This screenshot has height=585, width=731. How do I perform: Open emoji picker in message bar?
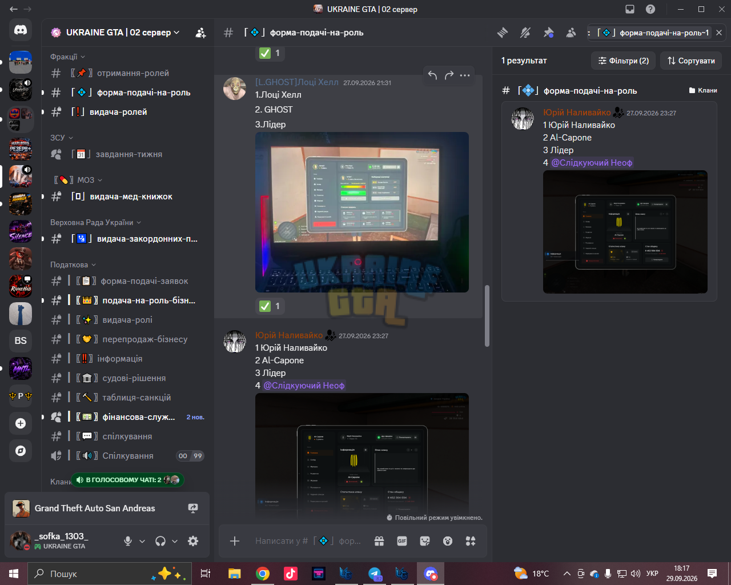pos(448,541)
